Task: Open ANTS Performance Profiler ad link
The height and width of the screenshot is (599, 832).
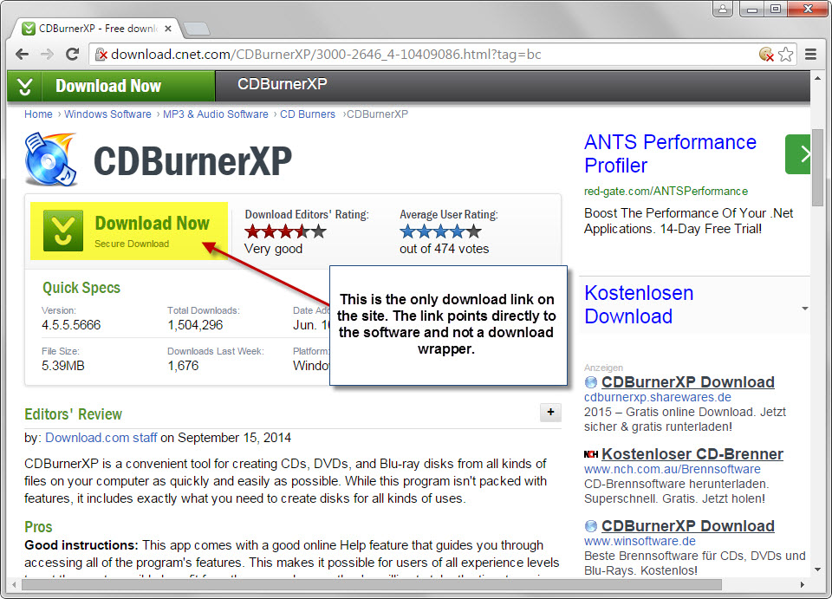Action: tap(670, 153)
